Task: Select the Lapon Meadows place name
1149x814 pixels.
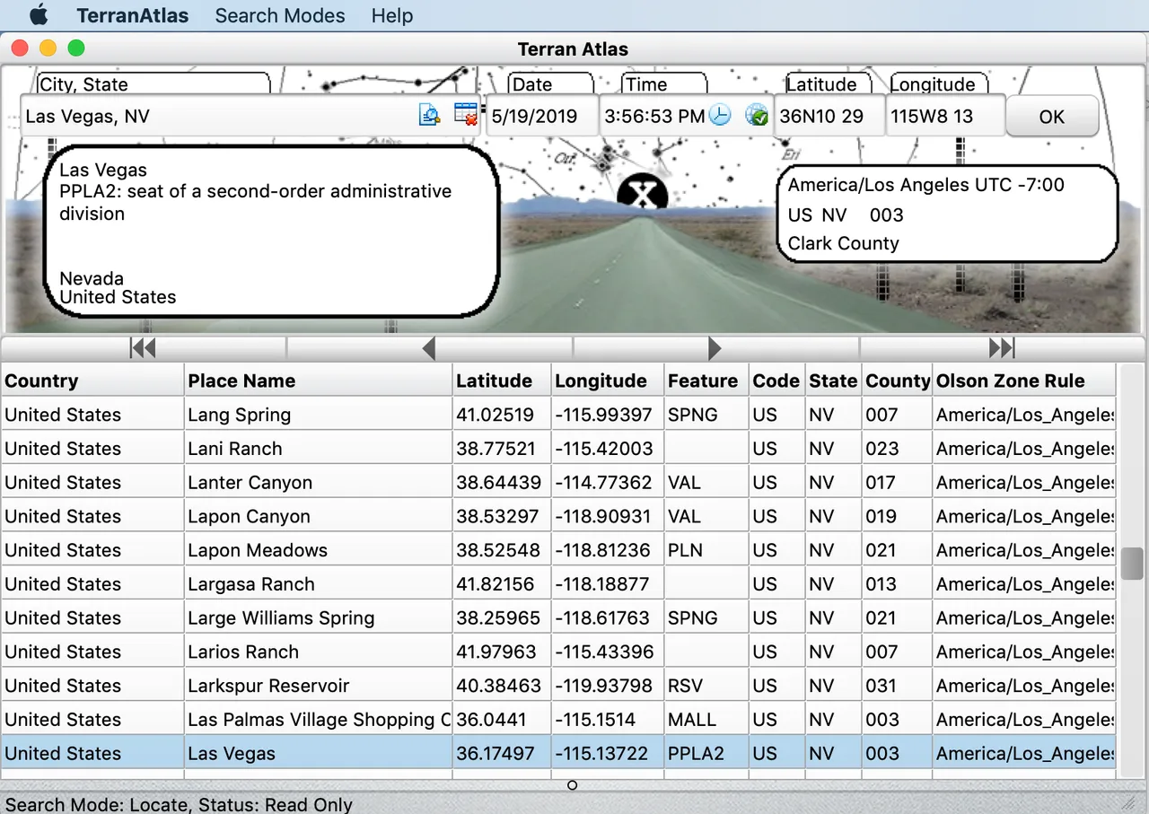Action: point(258,550)
